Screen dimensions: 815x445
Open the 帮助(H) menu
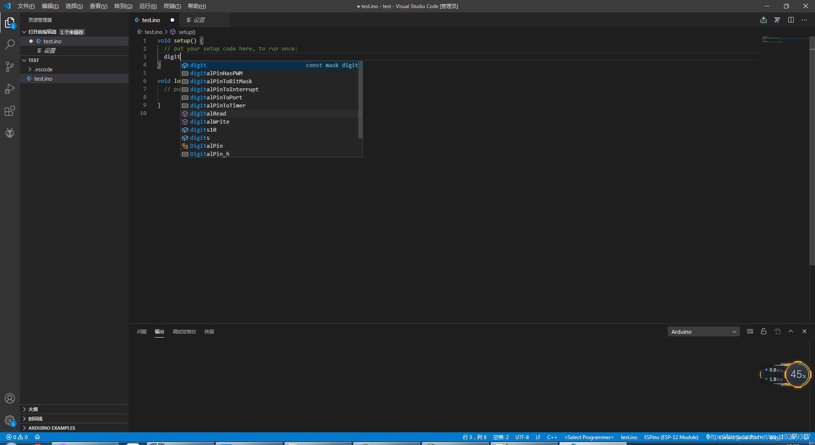(197, 6)
